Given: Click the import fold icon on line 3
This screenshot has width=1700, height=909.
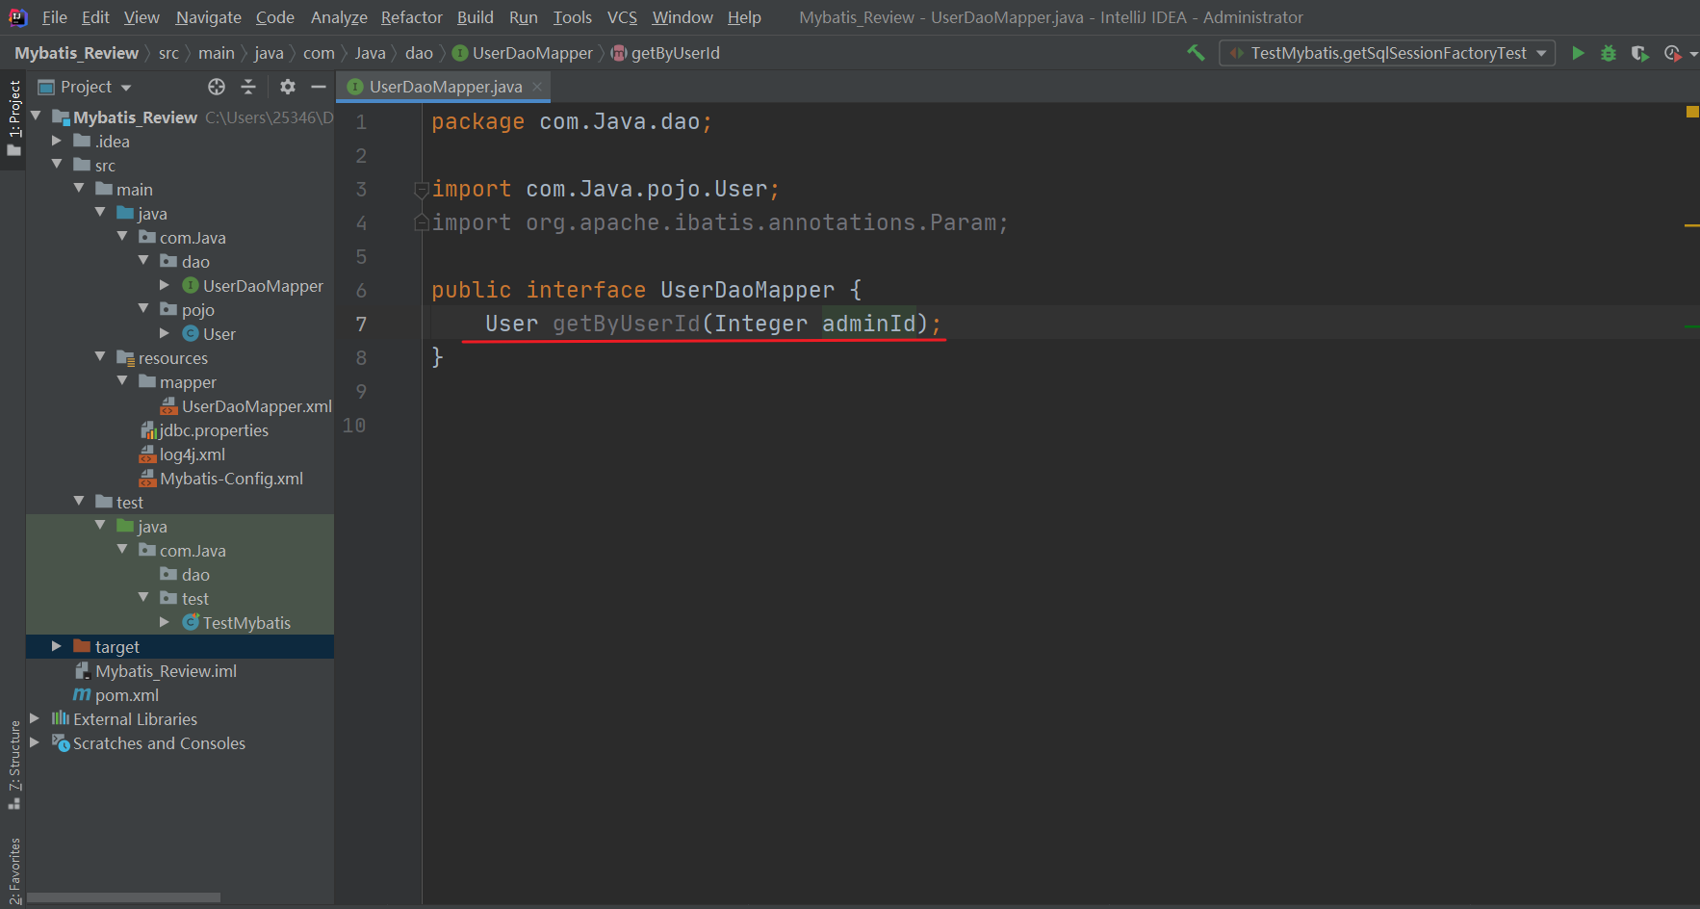Looking at the screenshot, I should coord(421,190).
